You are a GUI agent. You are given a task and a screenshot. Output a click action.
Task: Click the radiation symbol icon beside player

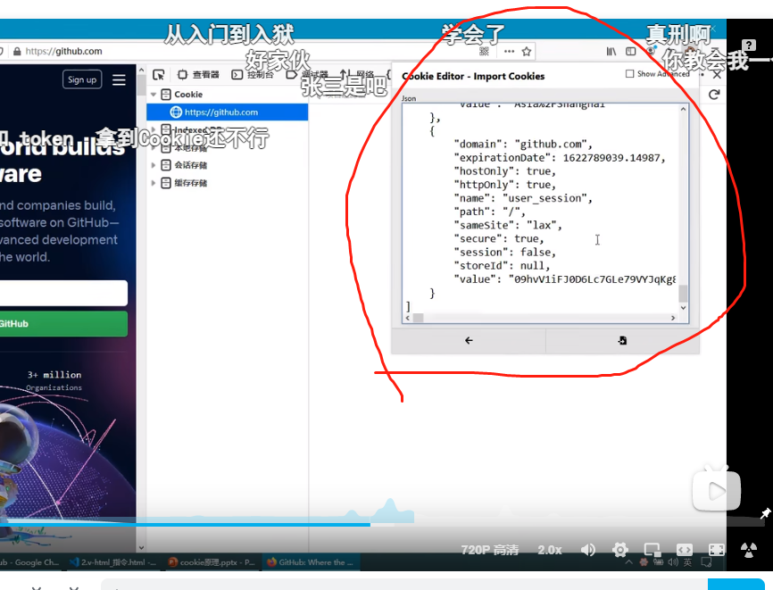coord(749,550)
